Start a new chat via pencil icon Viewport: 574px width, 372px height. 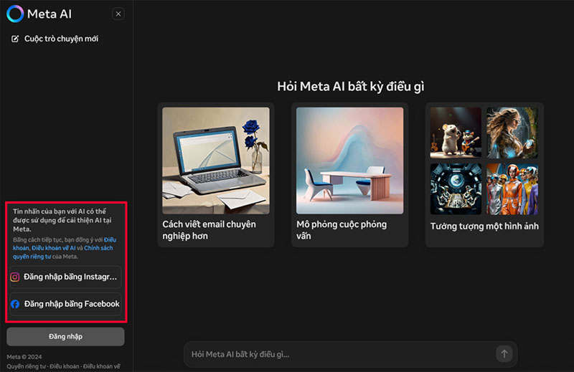click(x=15, y=39)
